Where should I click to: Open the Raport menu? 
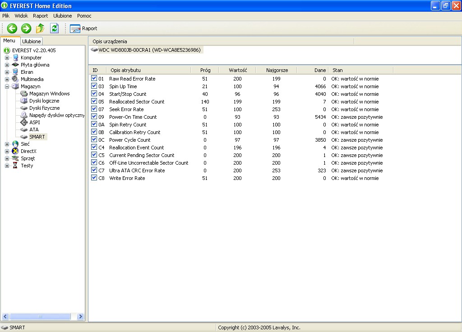40,16
